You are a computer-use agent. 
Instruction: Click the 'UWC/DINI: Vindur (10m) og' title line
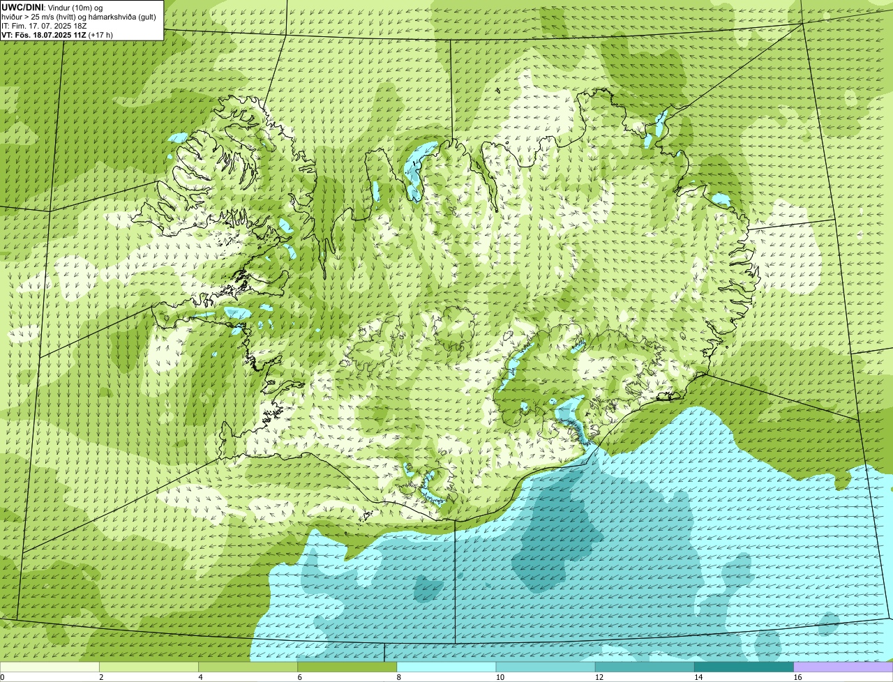[x=52, y=7]
